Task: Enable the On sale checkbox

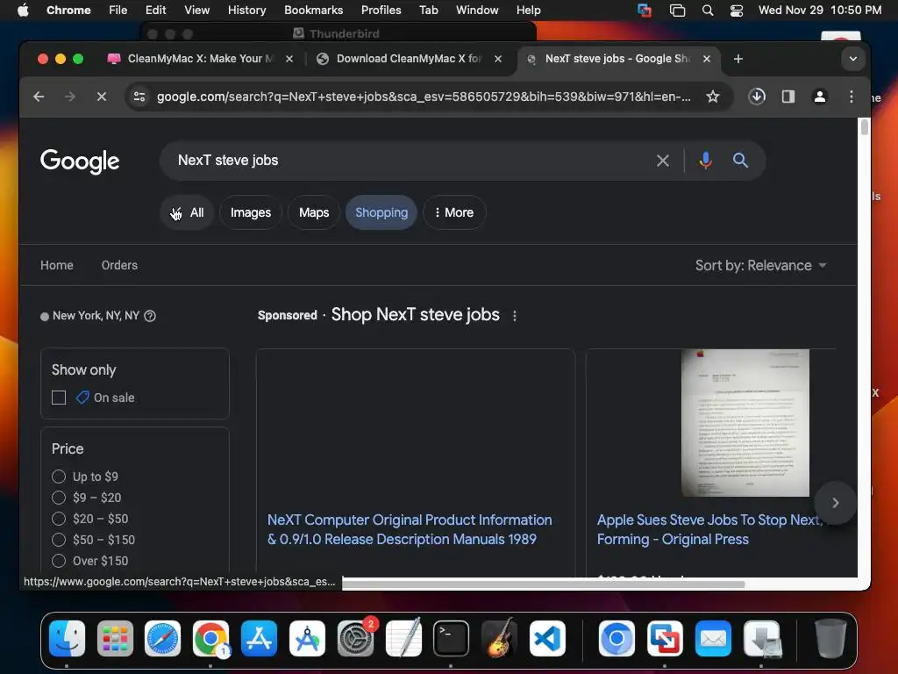Action: point(59,398)
